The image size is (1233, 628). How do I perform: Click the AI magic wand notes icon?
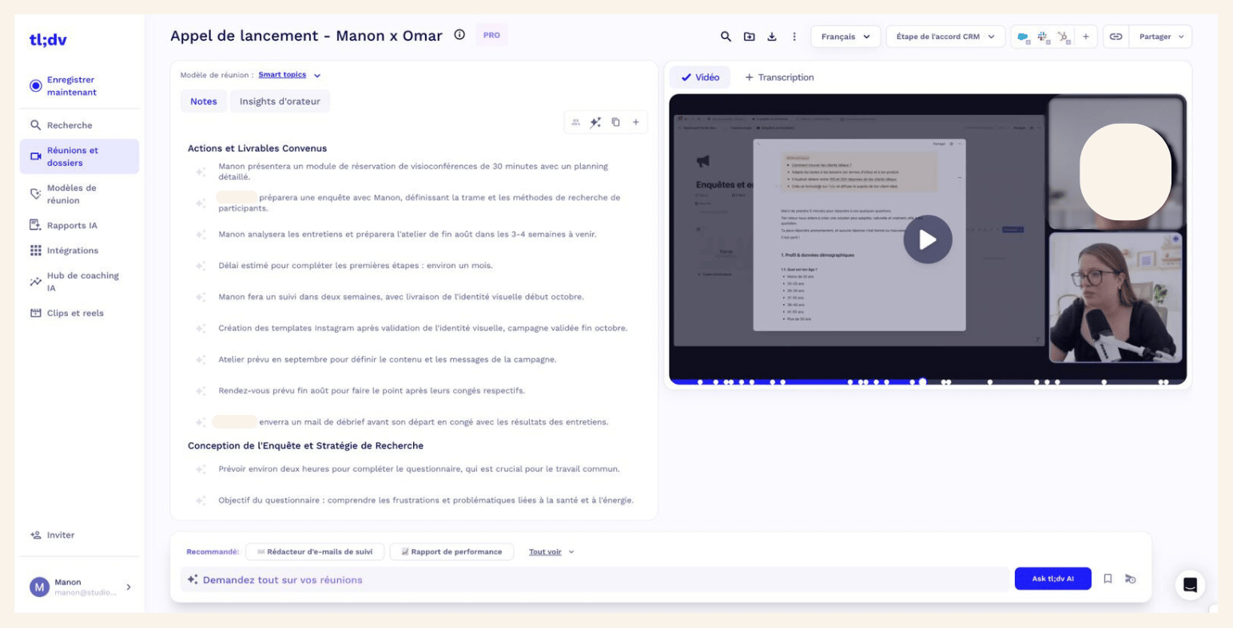click(x=595, y=122)
